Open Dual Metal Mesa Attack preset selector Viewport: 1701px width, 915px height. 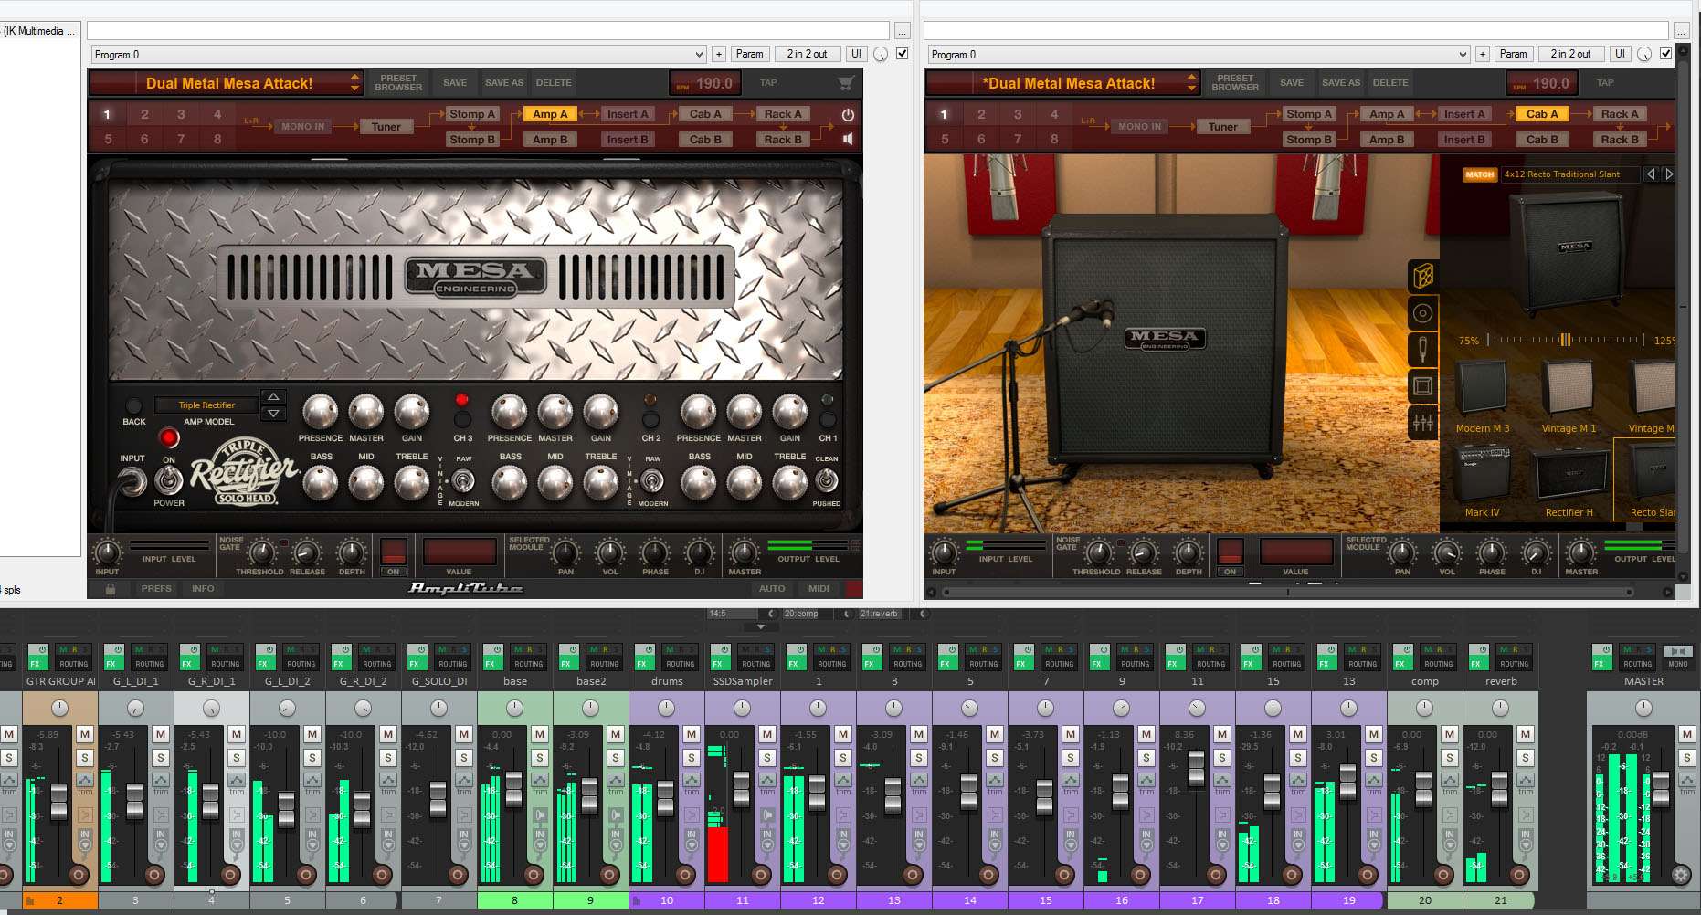point(354,83)
